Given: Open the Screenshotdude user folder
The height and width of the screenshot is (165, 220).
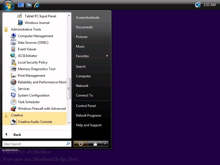Looking at the screenshot, I should 87,18.
